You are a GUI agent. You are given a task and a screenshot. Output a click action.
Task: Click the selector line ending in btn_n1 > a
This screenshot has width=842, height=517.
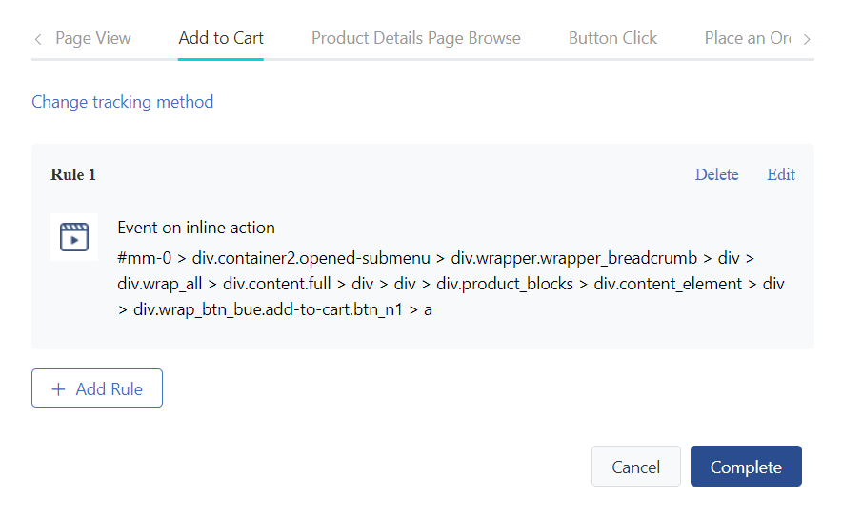click(283, 308)
